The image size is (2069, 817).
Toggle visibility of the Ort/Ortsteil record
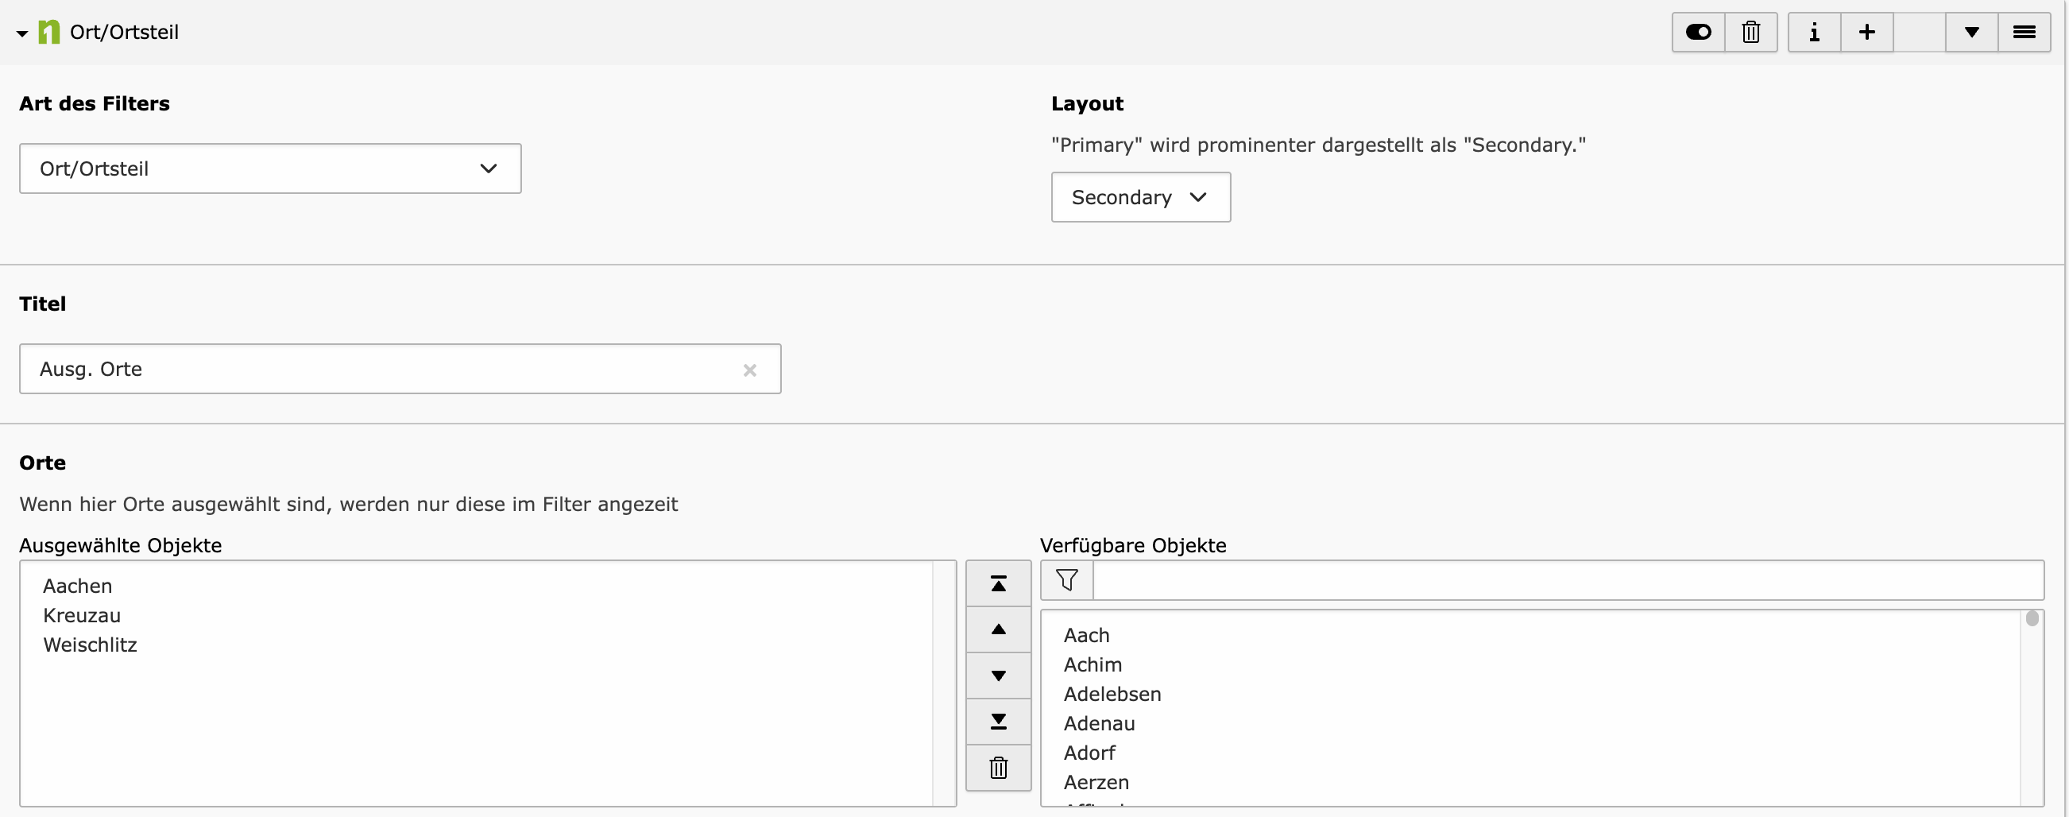point(1698,32)
